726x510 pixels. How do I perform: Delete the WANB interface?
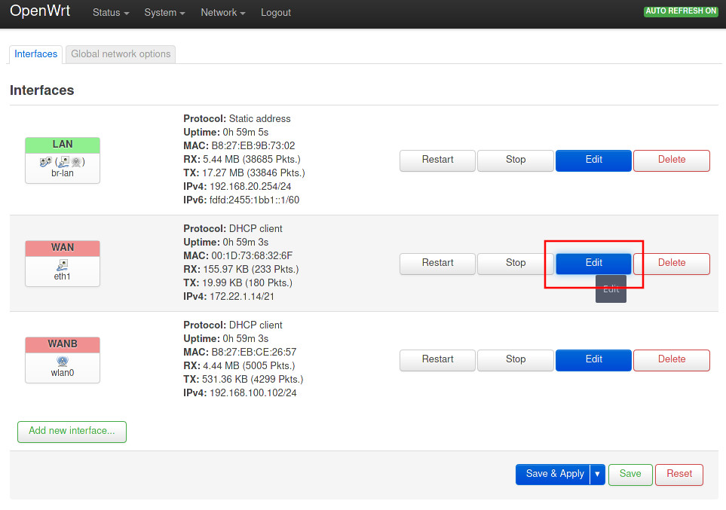pyautogui.click(x=672, y=360)
